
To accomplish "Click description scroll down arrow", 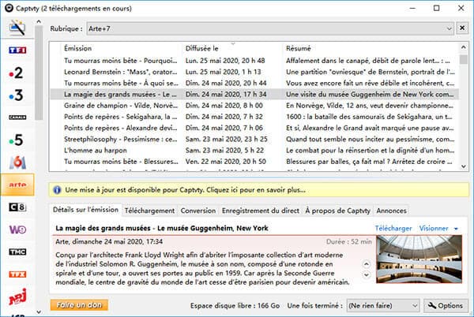I will 366,274.
